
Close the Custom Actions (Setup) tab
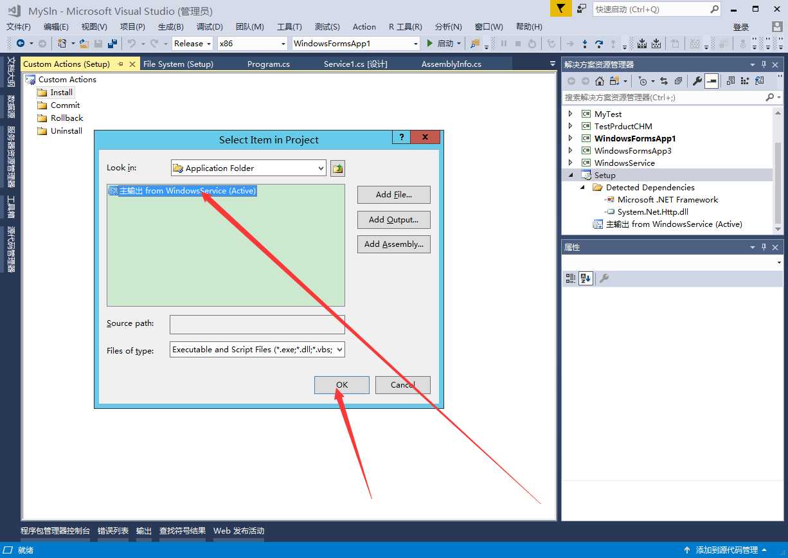tap(133, 64)
